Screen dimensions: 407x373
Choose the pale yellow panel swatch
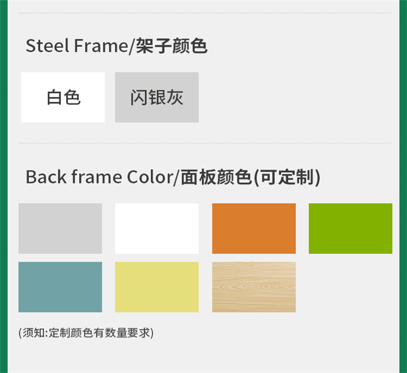157,287
